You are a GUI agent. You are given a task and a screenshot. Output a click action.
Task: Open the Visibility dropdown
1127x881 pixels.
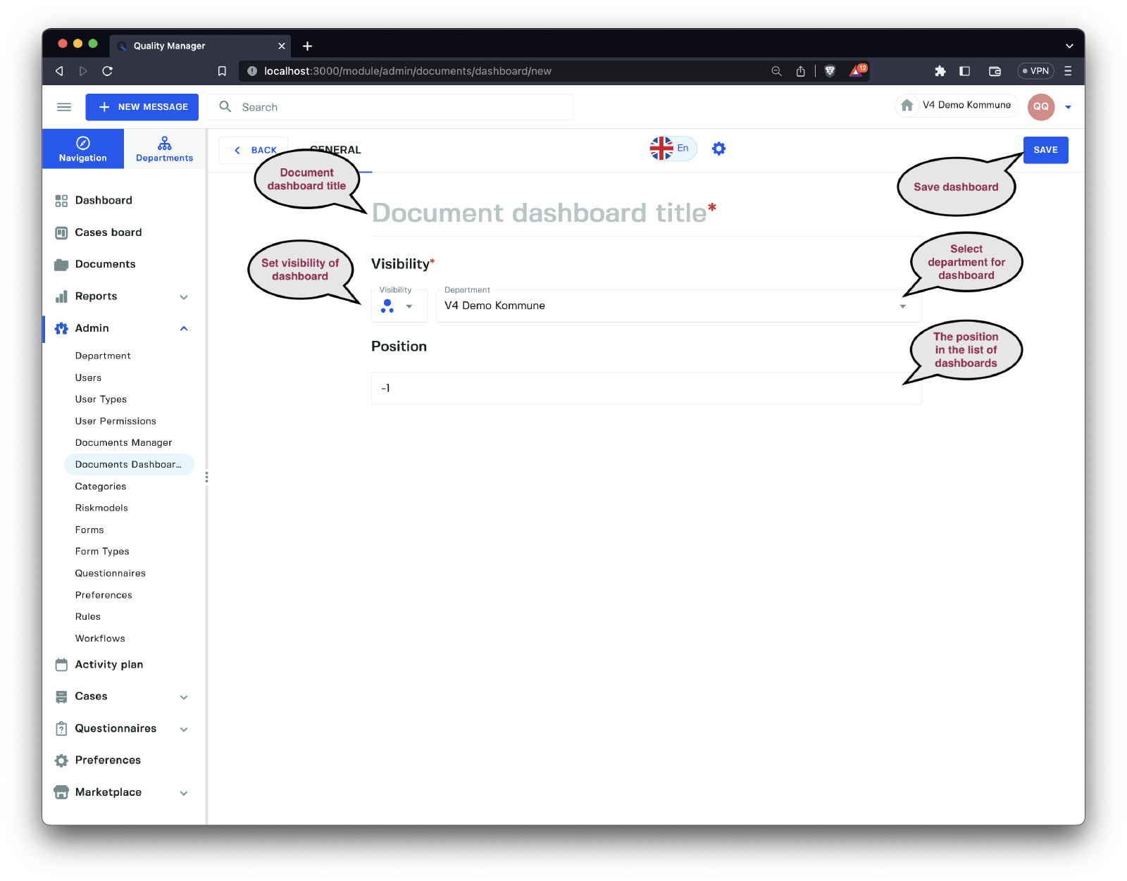pos(399,306)
